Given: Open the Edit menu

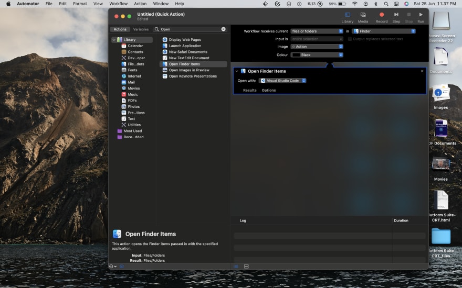Looking at the screenshot, I should click(x=62, y=4).
